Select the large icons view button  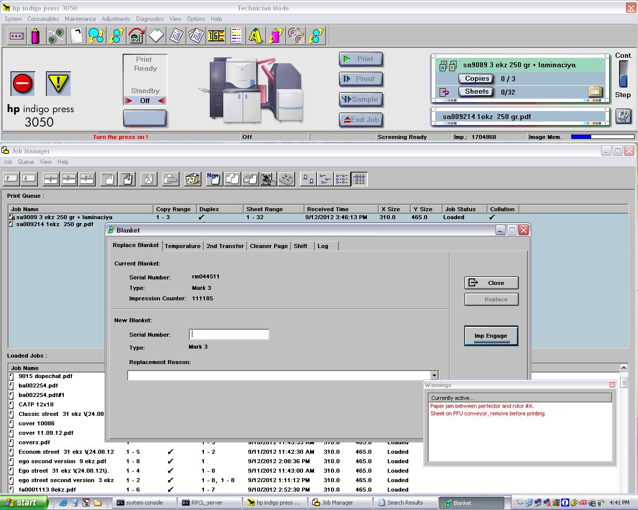(x=309, y=179)
